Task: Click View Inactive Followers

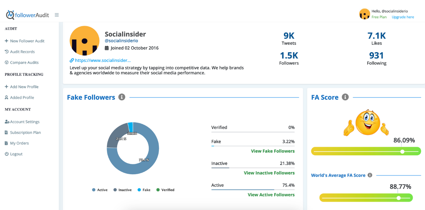Action: pos(269,173)
